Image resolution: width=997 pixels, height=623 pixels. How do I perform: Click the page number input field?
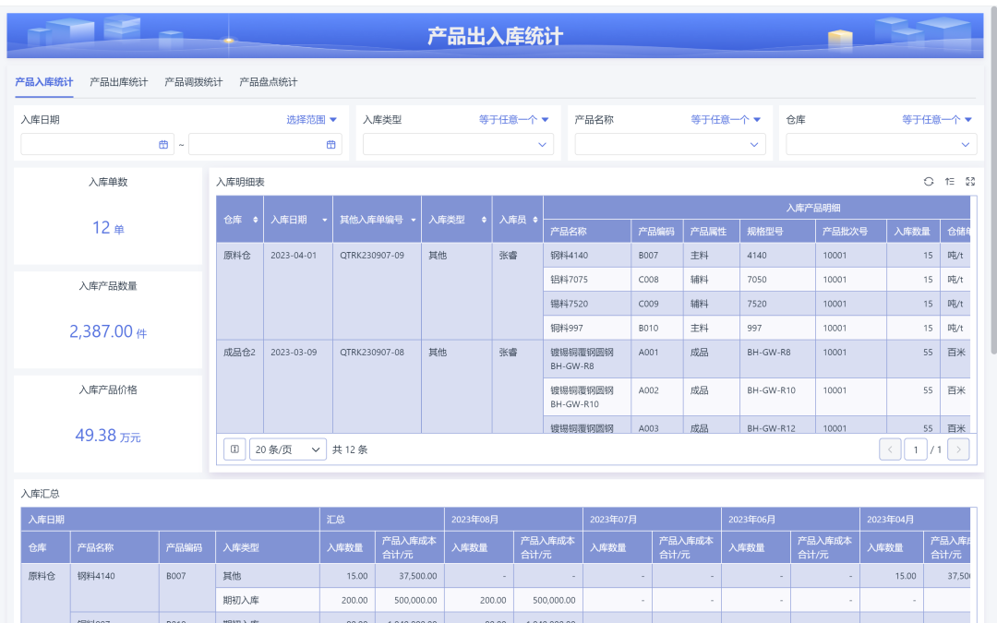[x=917, y=449]
